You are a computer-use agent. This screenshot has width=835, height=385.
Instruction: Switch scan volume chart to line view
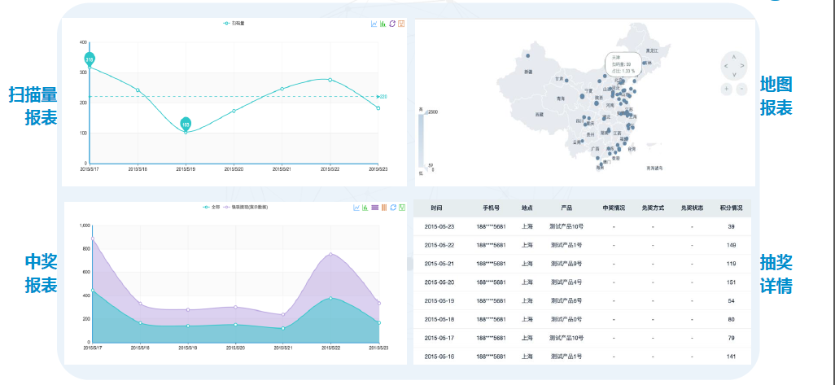374,24
